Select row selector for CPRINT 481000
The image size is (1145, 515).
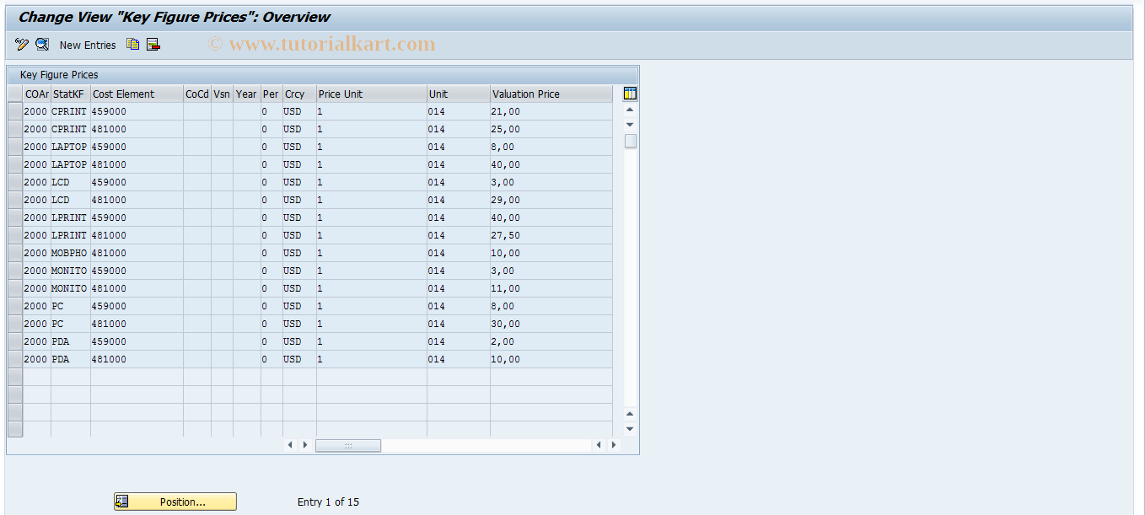(x=15, y=129)
